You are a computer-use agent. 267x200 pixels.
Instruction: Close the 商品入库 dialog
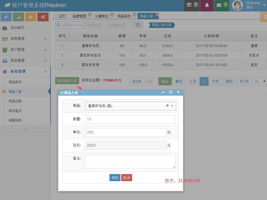click(178, 92)
